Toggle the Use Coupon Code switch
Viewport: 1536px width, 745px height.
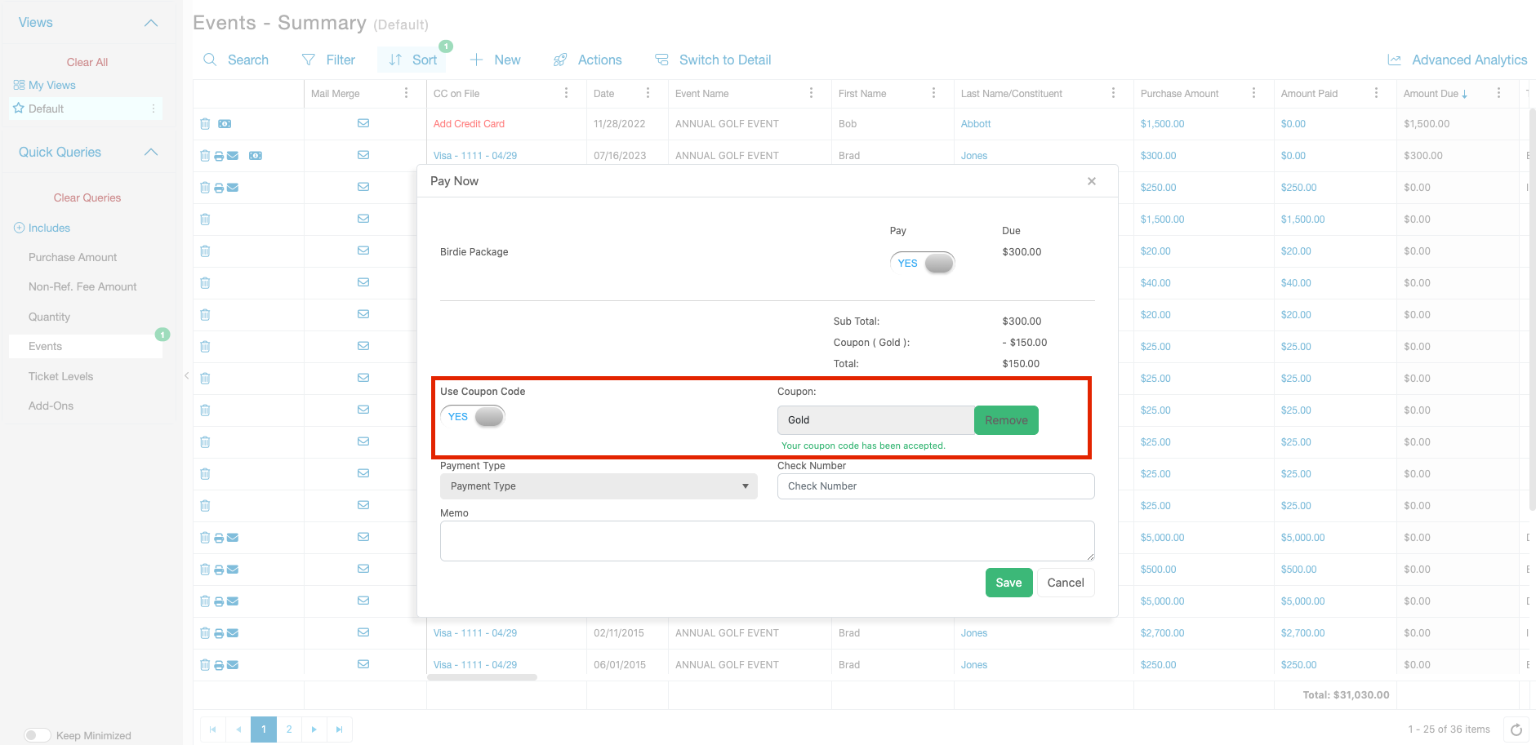pyautogui.click(x=473, y=417)
